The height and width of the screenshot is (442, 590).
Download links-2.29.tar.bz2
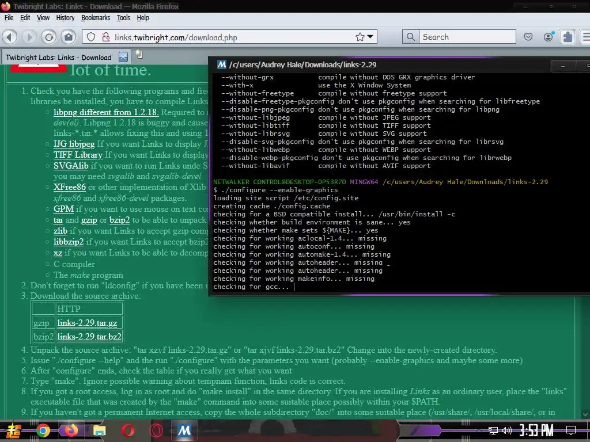(x=89, y=337)
